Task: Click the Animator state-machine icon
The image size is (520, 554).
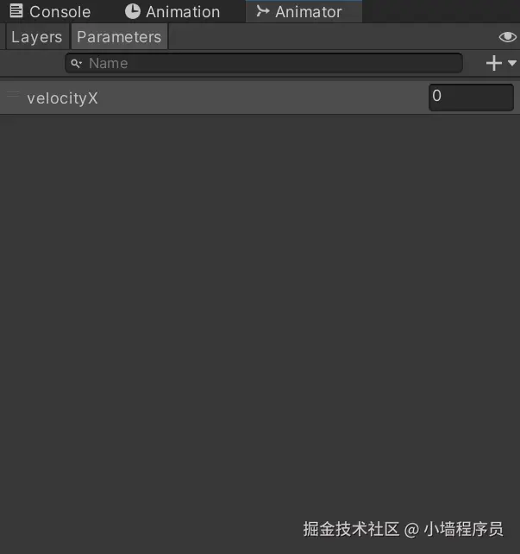Action: [x=263, y=11]
